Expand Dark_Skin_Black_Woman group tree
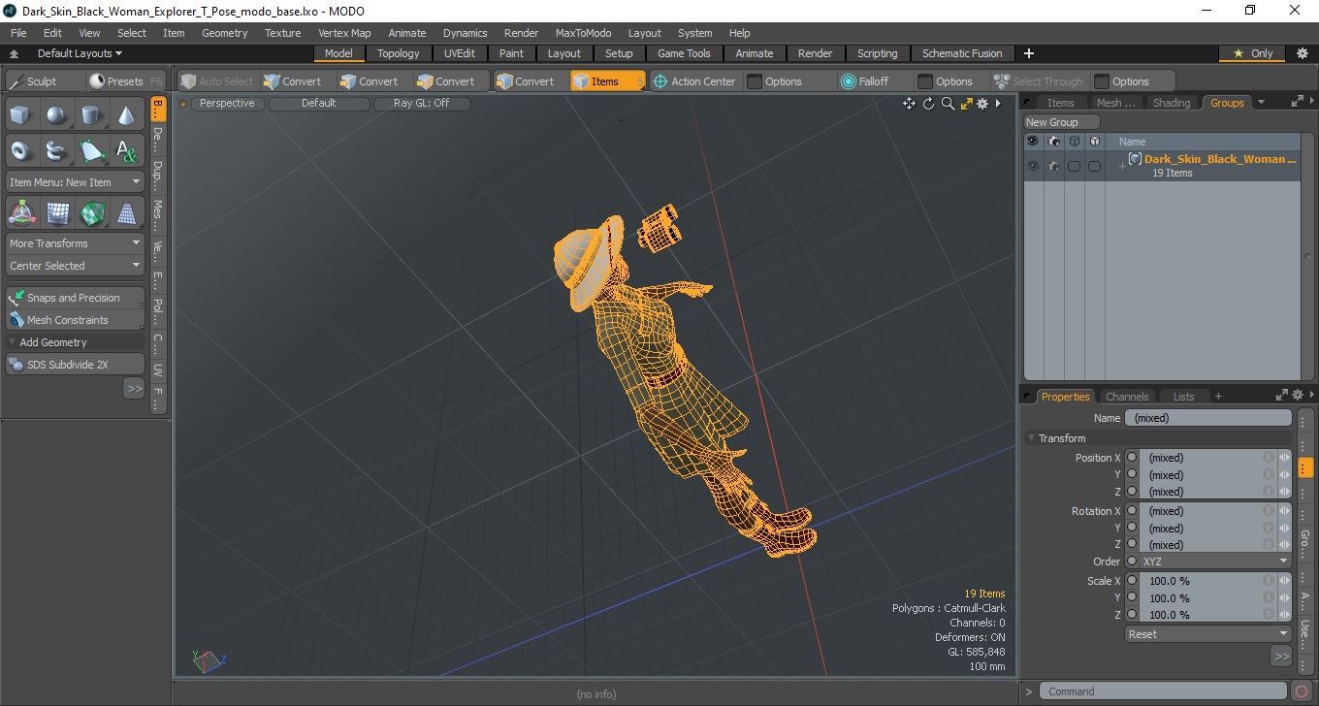Image resolution: width=1319 pixels, height=706 pixels. click(1122, 167)
